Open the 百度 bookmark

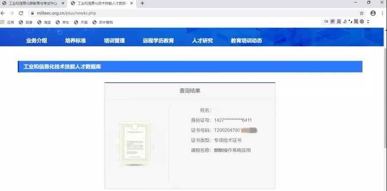point(26,22)
